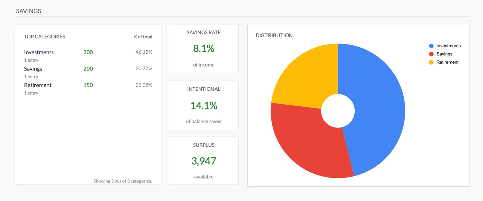Image resolution: width=483 pixels, height=201 pixels.
Task: Click 'available' caption under surplus
Action: (x=204, y=177)
